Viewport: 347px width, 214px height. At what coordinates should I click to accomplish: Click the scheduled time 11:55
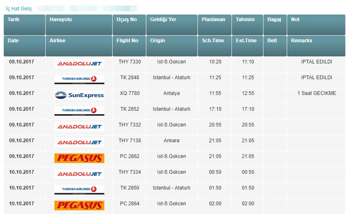[x=215, y=93]
